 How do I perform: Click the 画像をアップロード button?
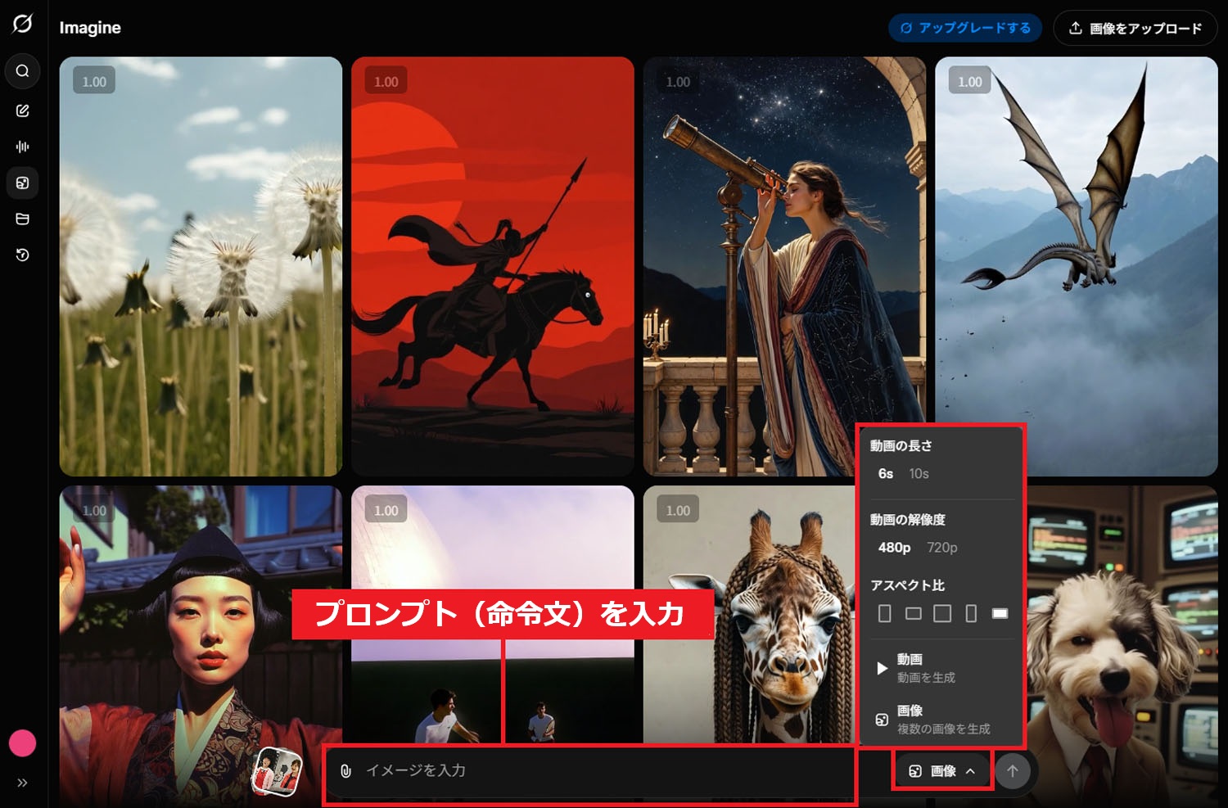point(1135,27)
